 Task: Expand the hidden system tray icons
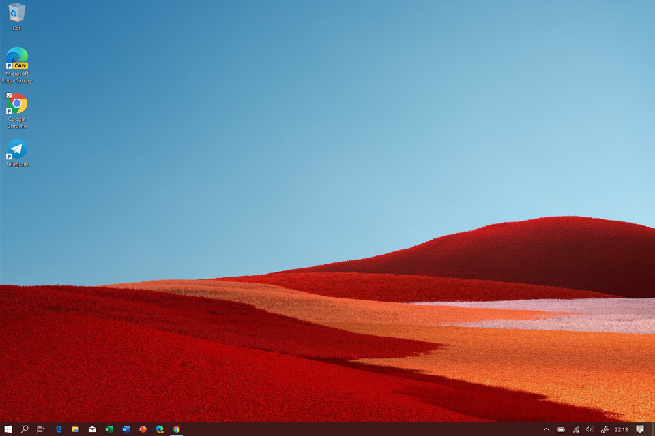coord(547,429)
